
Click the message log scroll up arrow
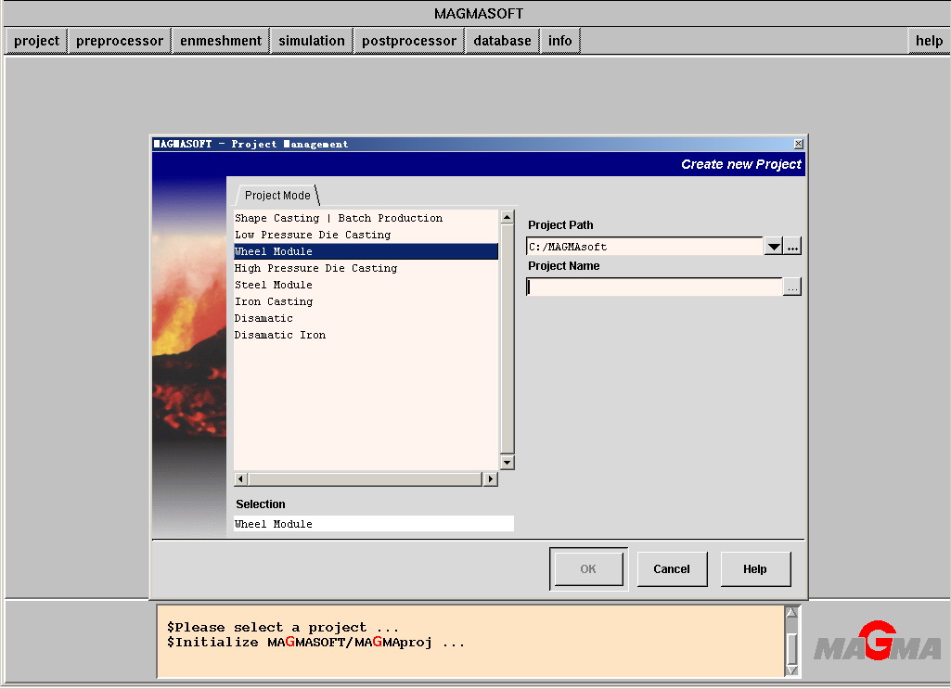coord(791,612)
